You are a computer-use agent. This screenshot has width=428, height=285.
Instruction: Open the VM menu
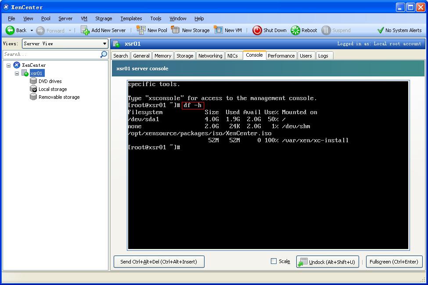click(84, 18)
